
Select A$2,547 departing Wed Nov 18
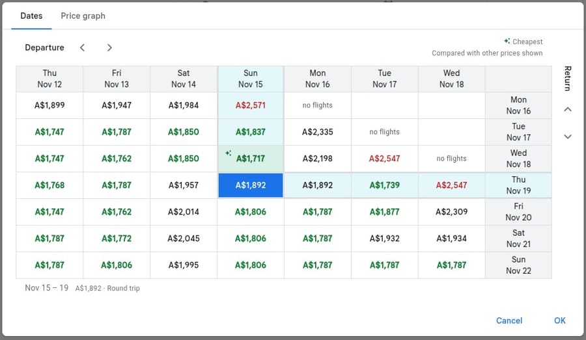(451, 185)
